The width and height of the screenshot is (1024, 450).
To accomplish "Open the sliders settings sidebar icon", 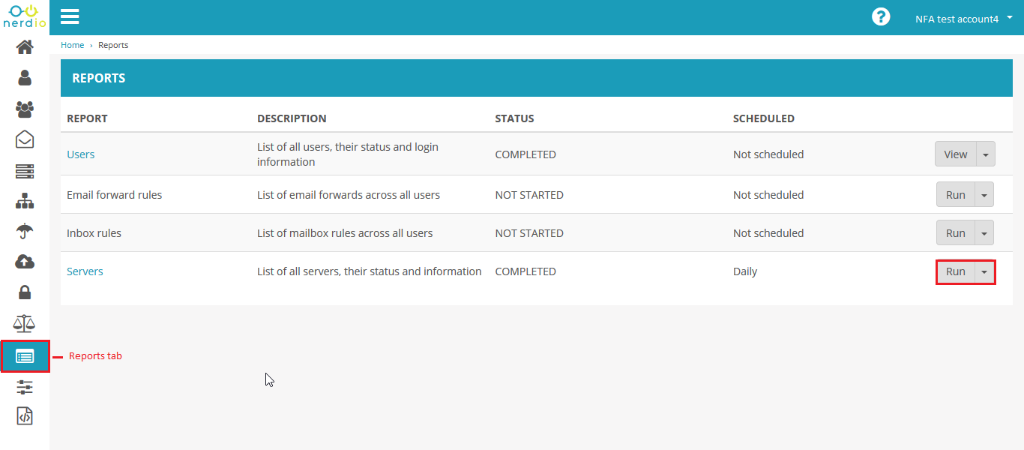I will pyautogui.click(x=25, y=387).
